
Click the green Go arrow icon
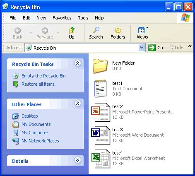click(x=152, y=48)
